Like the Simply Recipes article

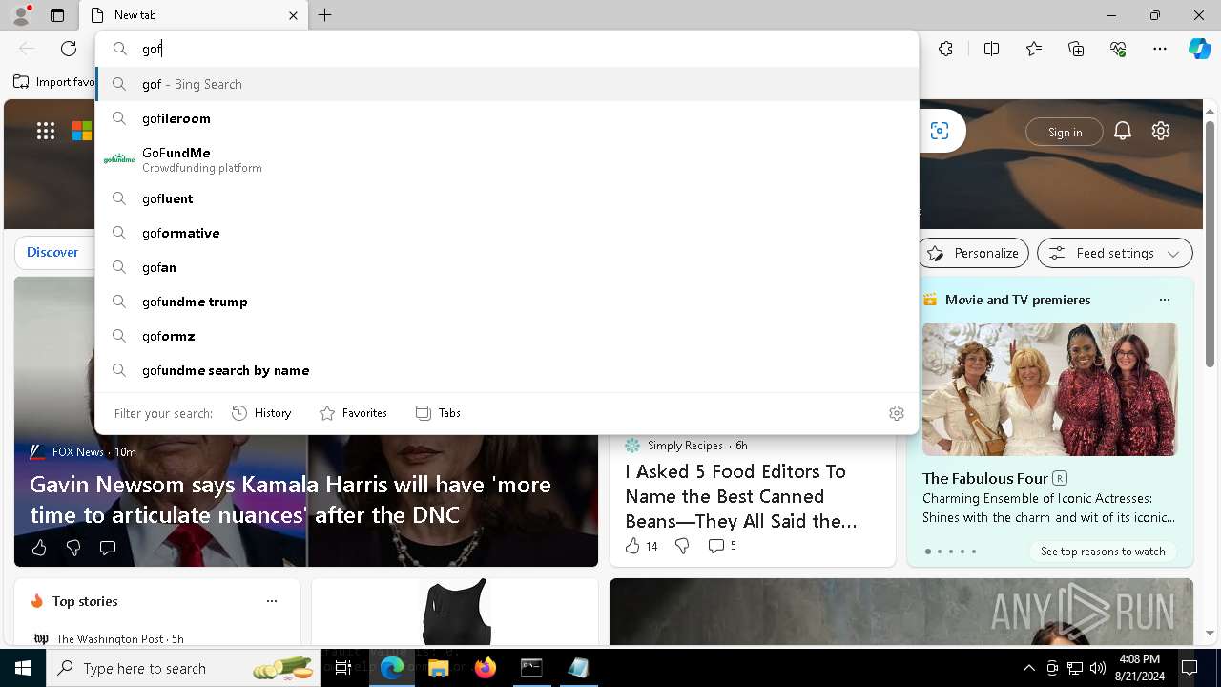pos(641,546)
